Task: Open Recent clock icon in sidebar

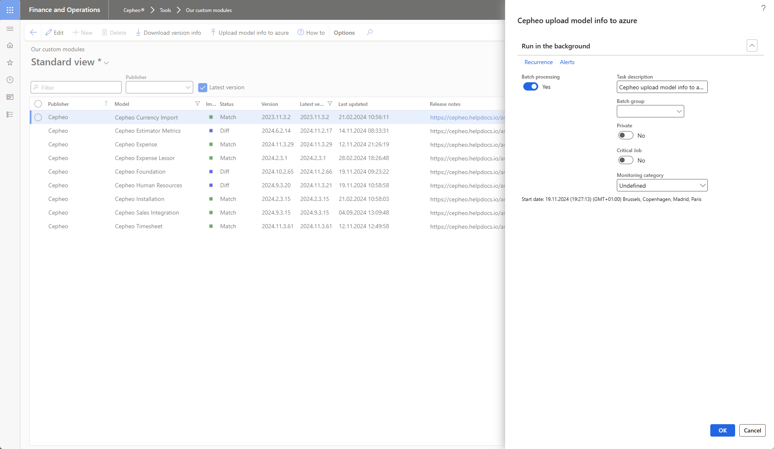Action: pos(10,80)
